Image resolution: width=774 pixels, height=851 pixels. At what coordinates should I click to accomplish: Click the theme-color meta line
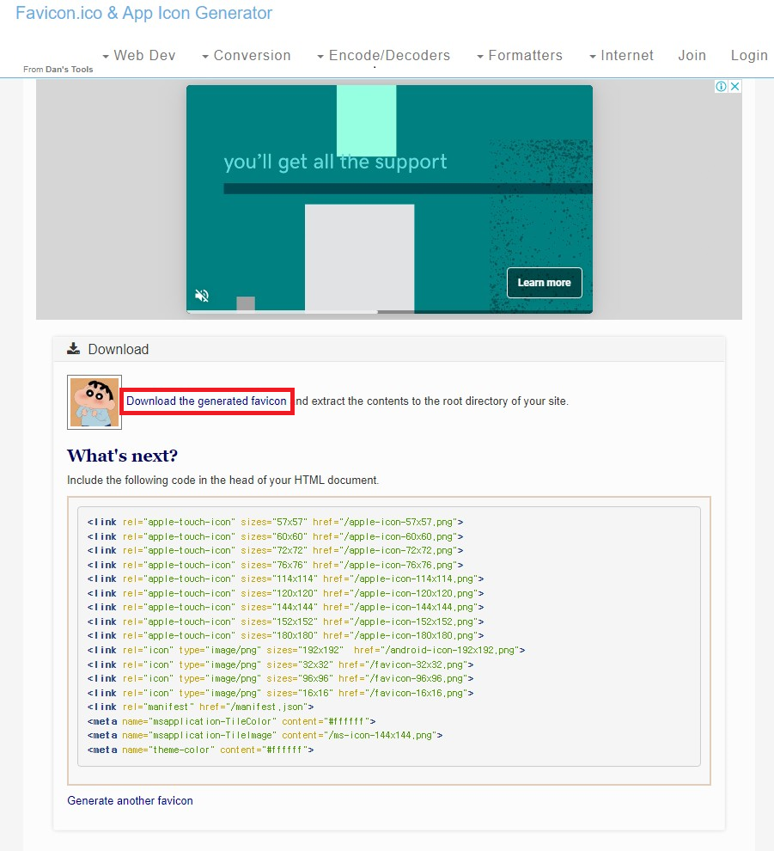coord(200,750)
